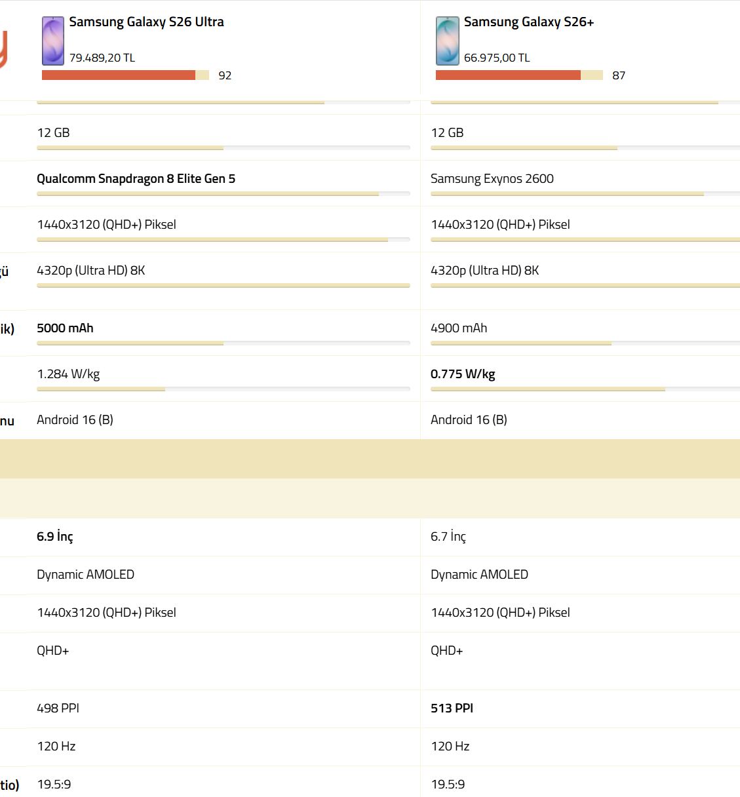The height and width of the screenshot is (797, 740).
Task: Open the Samsung Galaxy S26+ title link
Action: tap(529, 22)
